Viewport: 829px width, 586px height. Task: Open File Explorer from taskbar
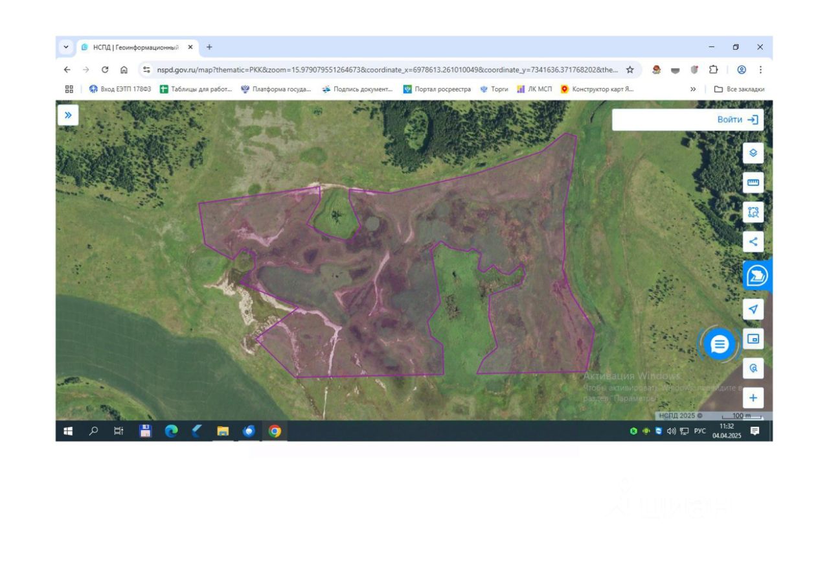[223, 430]
